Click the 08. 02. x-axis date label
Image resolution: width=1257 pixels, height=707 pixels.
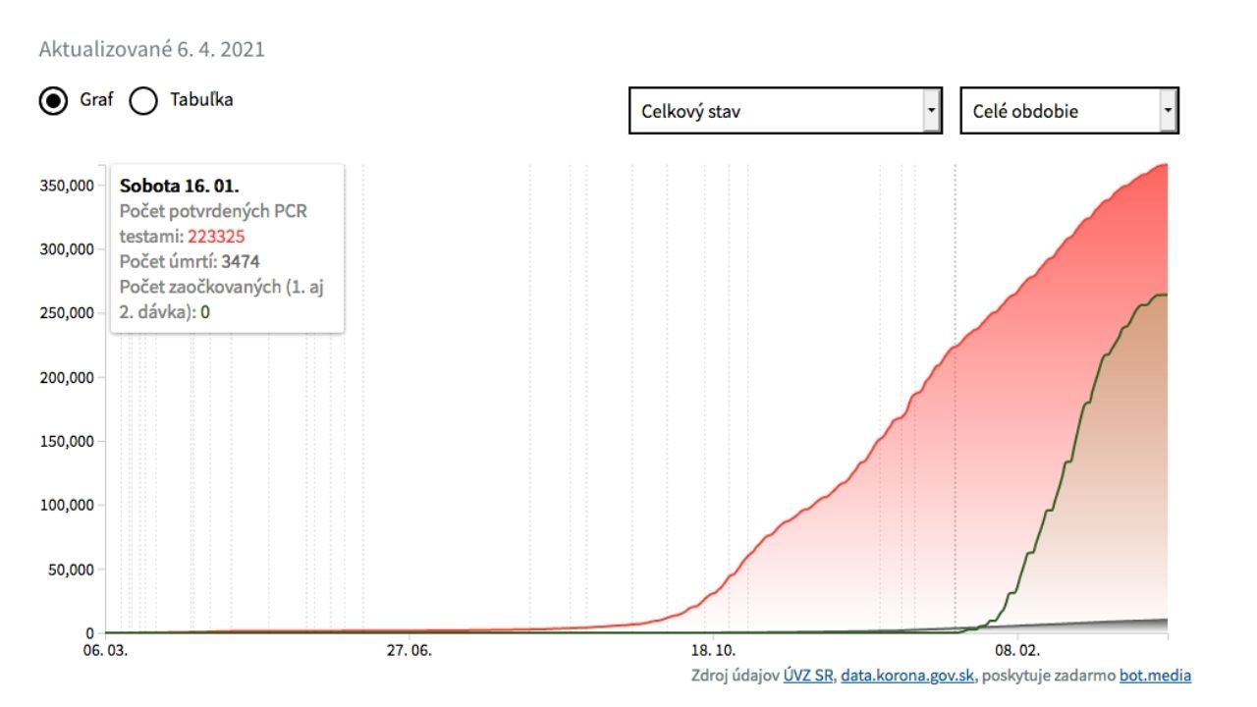click(x=1016, y=651)
